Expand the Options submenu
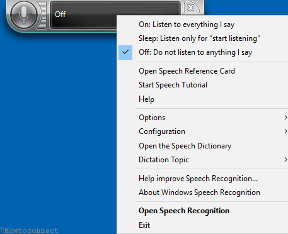This screenshot has width=288, height=234. (202, 118)
